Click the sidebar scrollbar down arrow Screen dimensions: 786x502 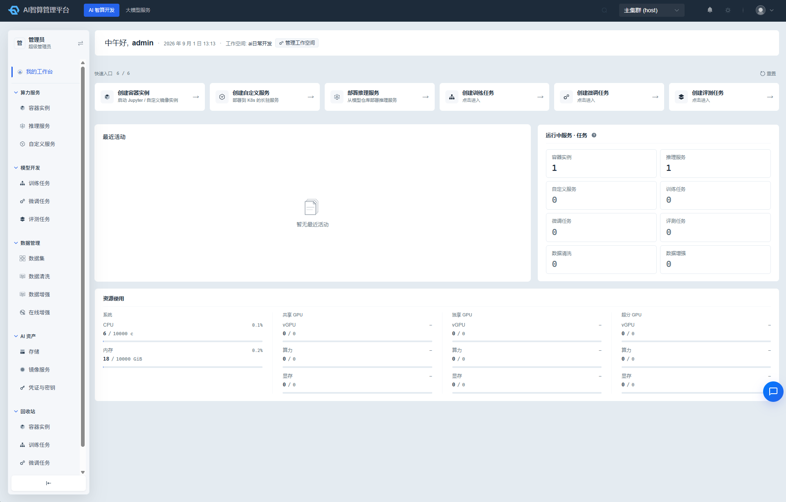point(83,472)
